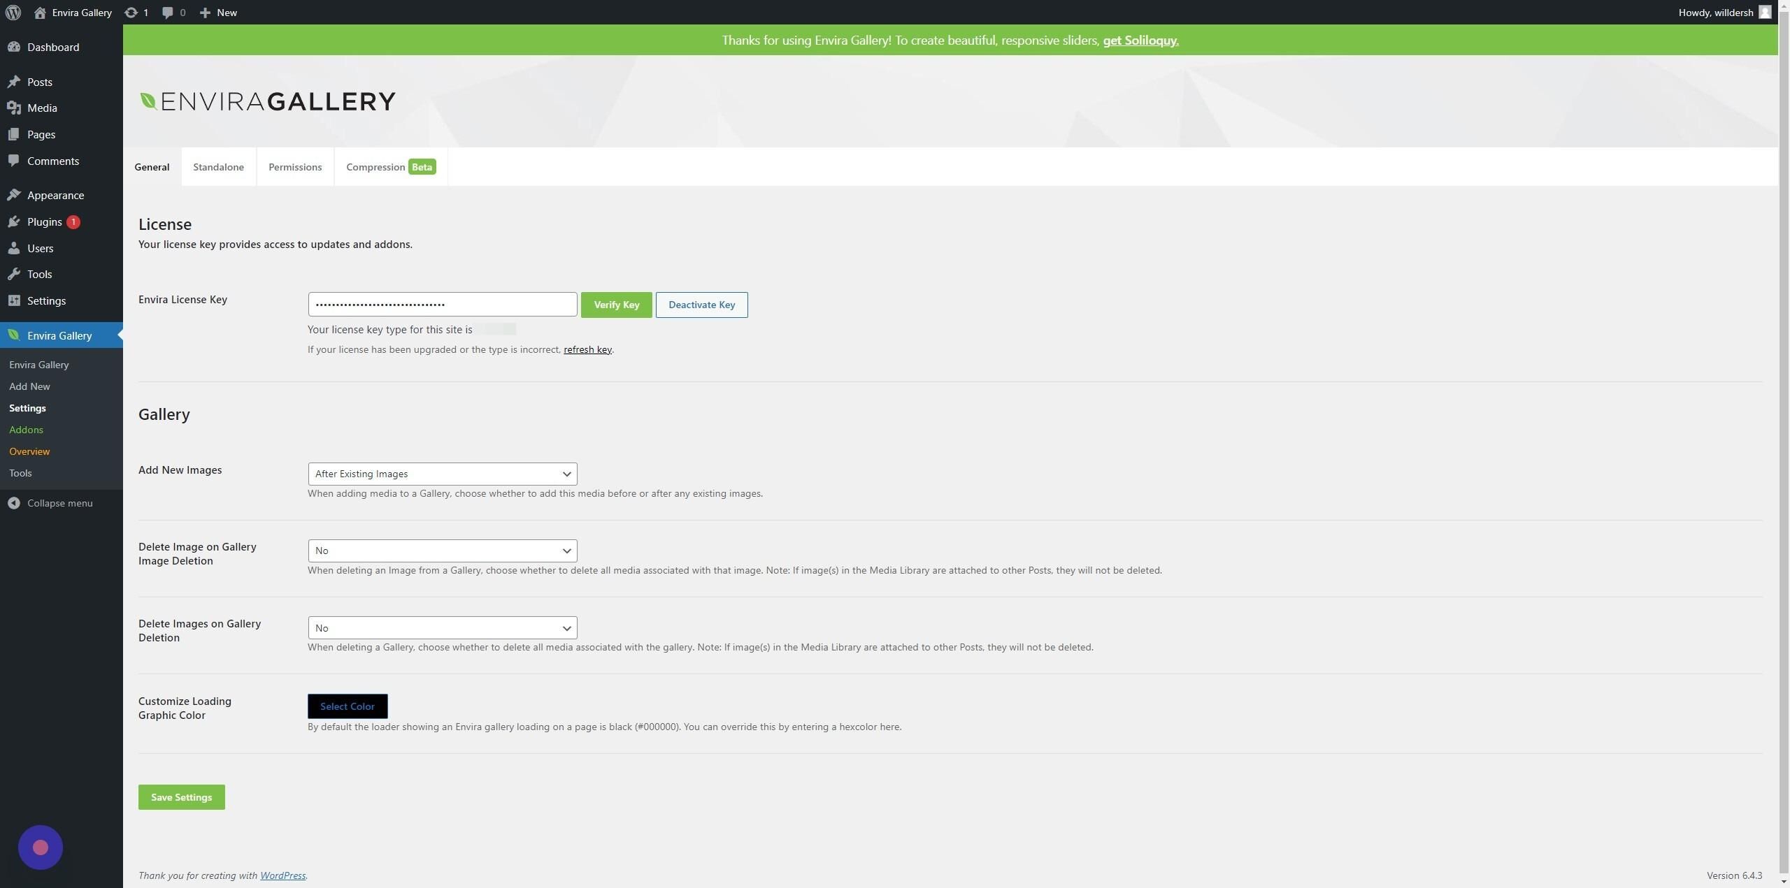This screenshot has height=888, width=1790.
Task: Click the Appearance paintbrush icon
Action: click(14, 196)
